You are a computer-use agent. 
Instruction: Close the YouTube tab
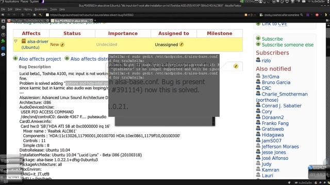[x=47, y=21]
